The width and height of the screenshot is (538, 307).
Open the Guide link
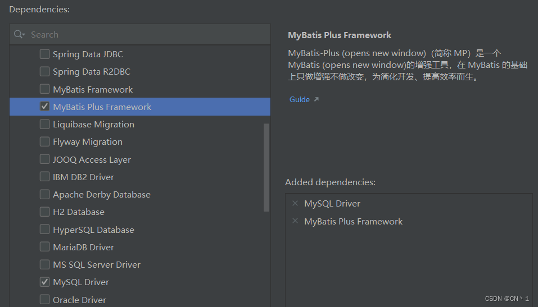pyautogui.click(x=300, y=99)
